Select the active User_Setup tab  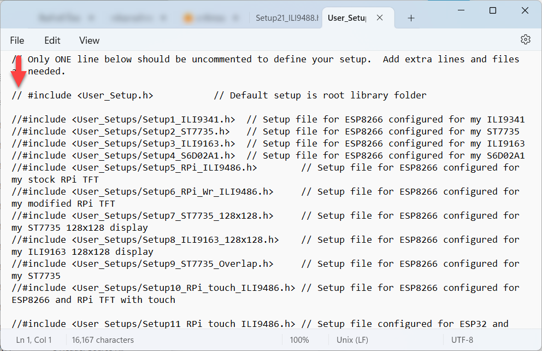point(346,18)
